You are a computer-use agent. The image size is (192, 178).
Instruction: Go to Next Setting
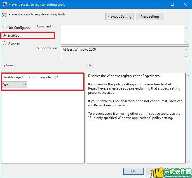(150, 17)
